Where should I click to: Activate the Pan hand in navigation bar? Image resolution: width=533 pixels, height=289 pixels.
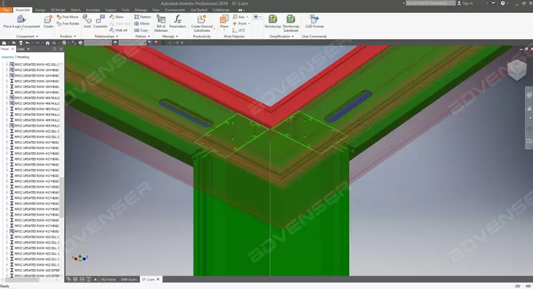pos(528,107)
